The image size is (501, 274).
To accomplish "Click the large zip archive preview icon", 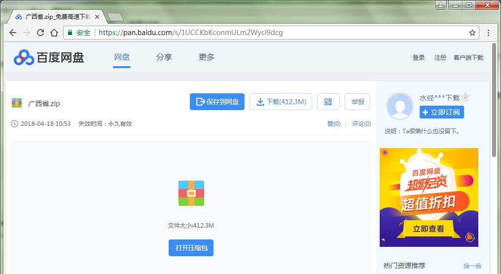I will 191,193.
